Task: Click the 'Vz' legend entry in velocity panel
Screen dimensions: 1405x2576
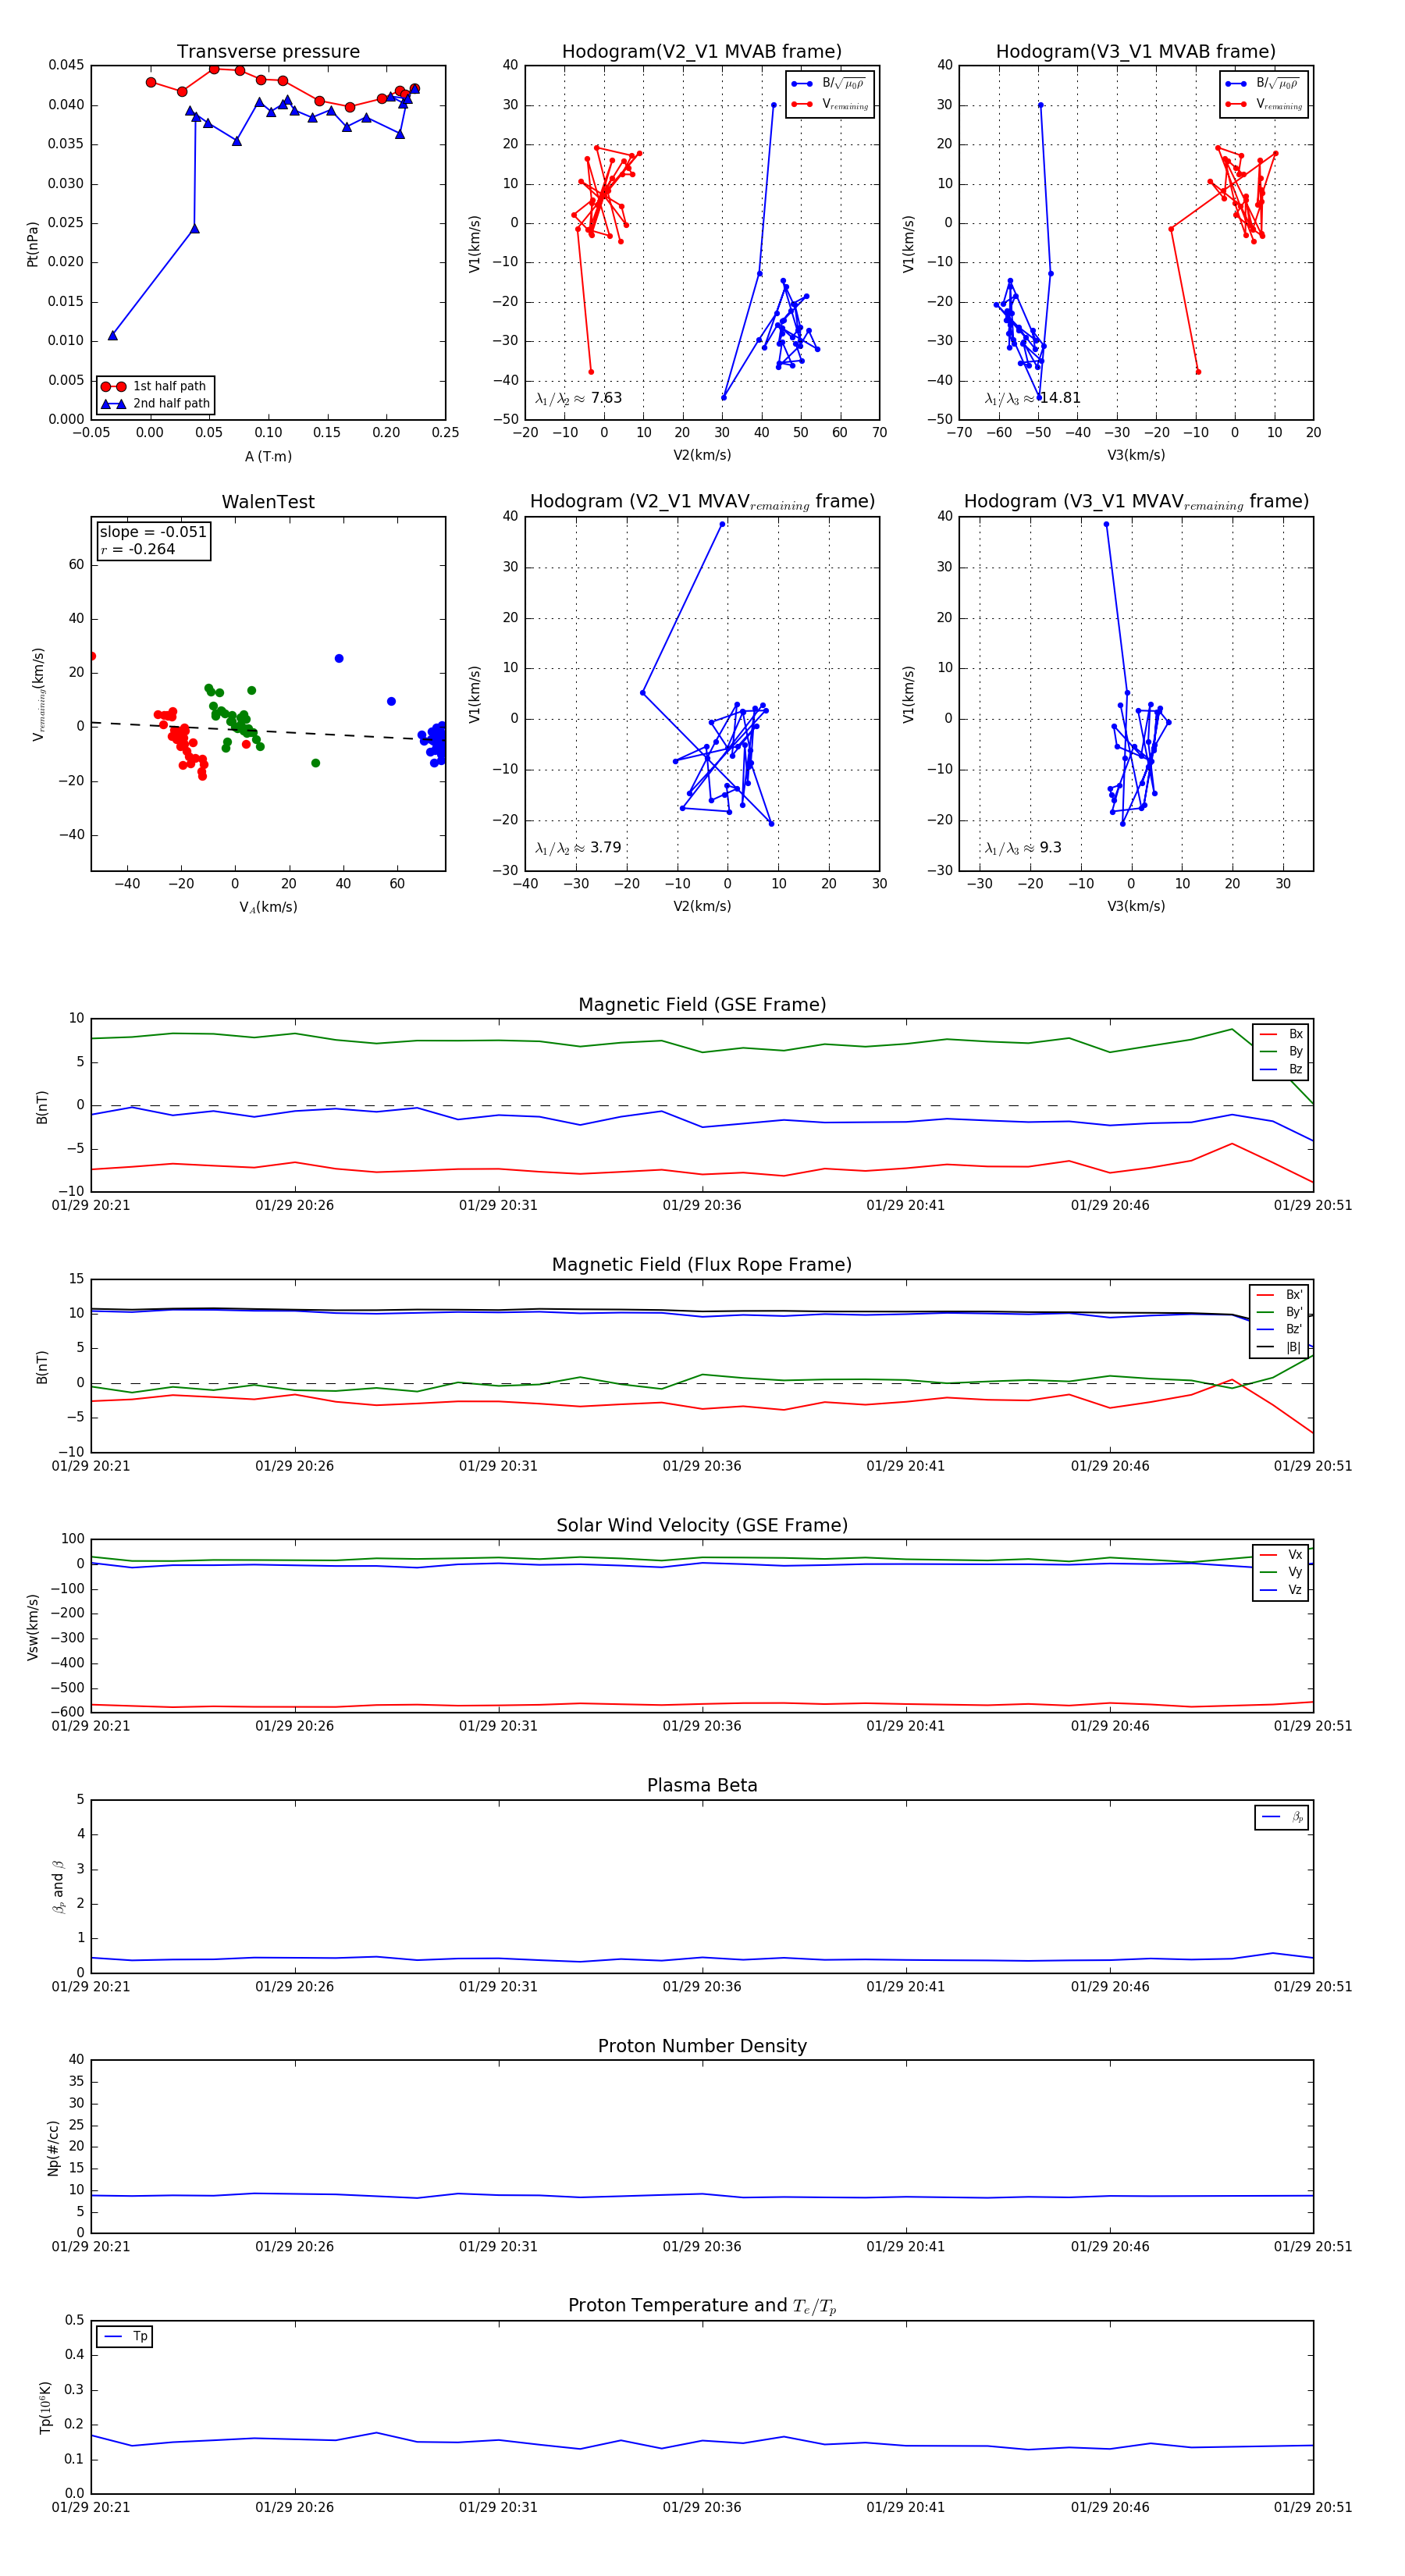Action: [1282, 1590]
